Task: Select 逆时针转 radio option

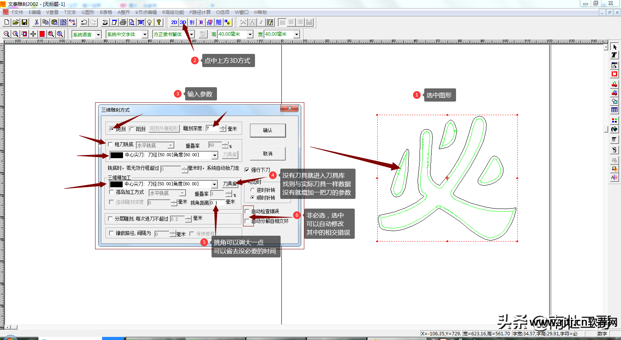Action: pyautogui.click(x=252, y=190)
